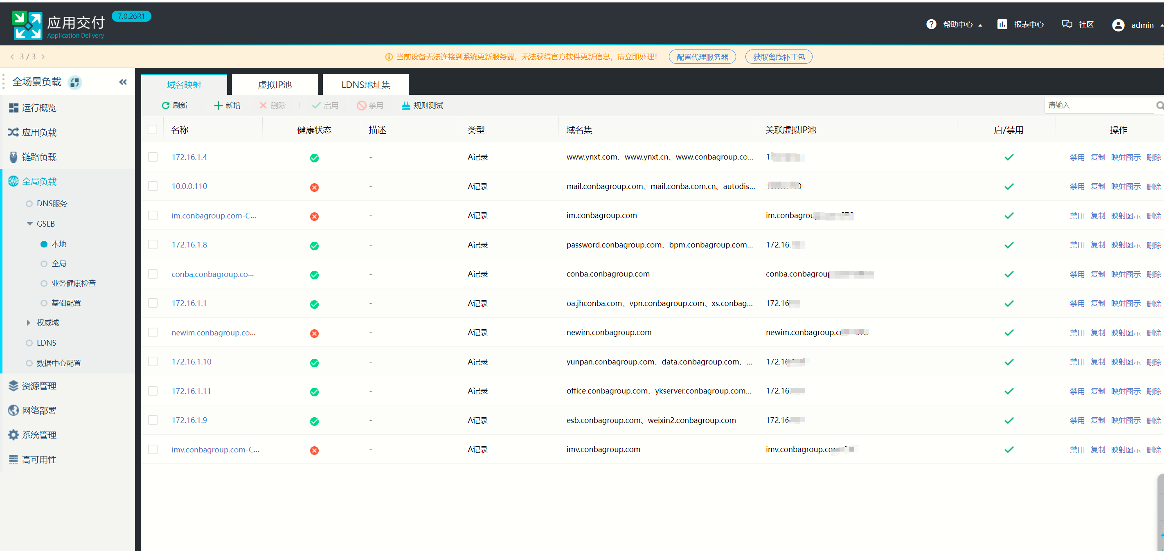Click 配置代理服务器 button

tap(702, 57)
